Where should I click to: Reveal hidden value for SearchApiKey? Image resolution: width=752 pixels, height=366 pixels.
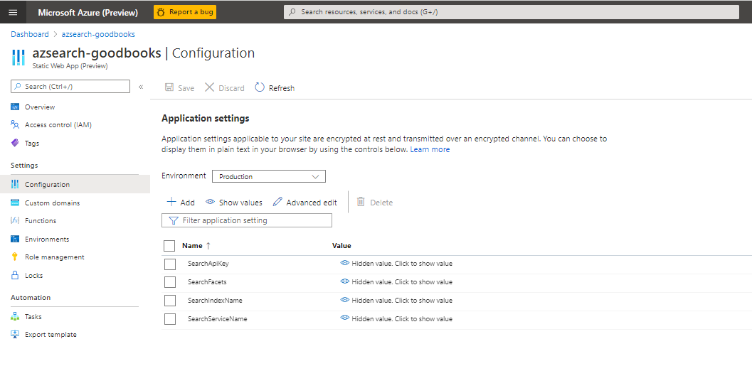pos(396,264)
